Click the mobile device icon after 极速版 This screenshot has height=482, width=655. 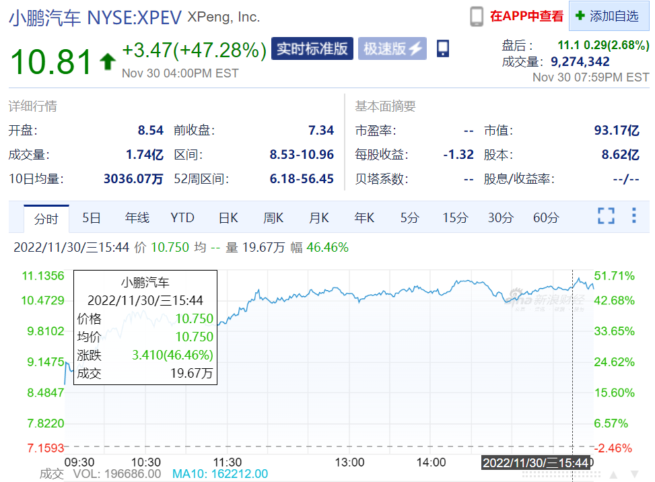click(443, 48)
